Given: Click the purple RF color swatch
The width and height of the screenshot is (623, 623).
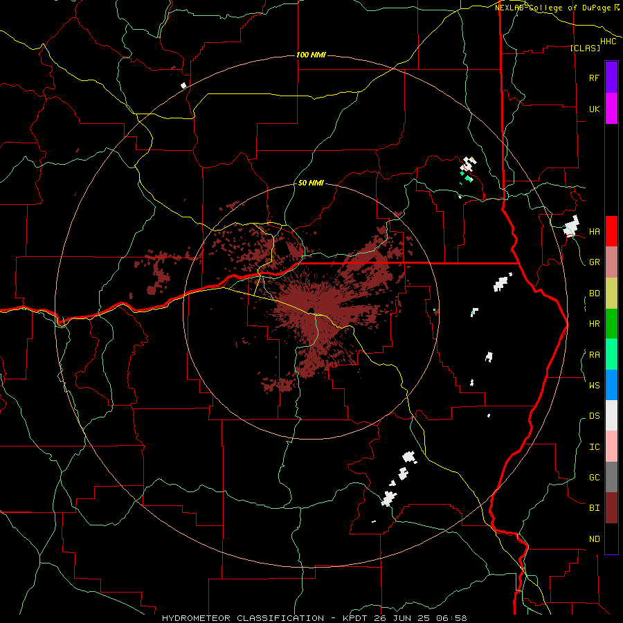Looking at the screenshot, I should [611, 78].
